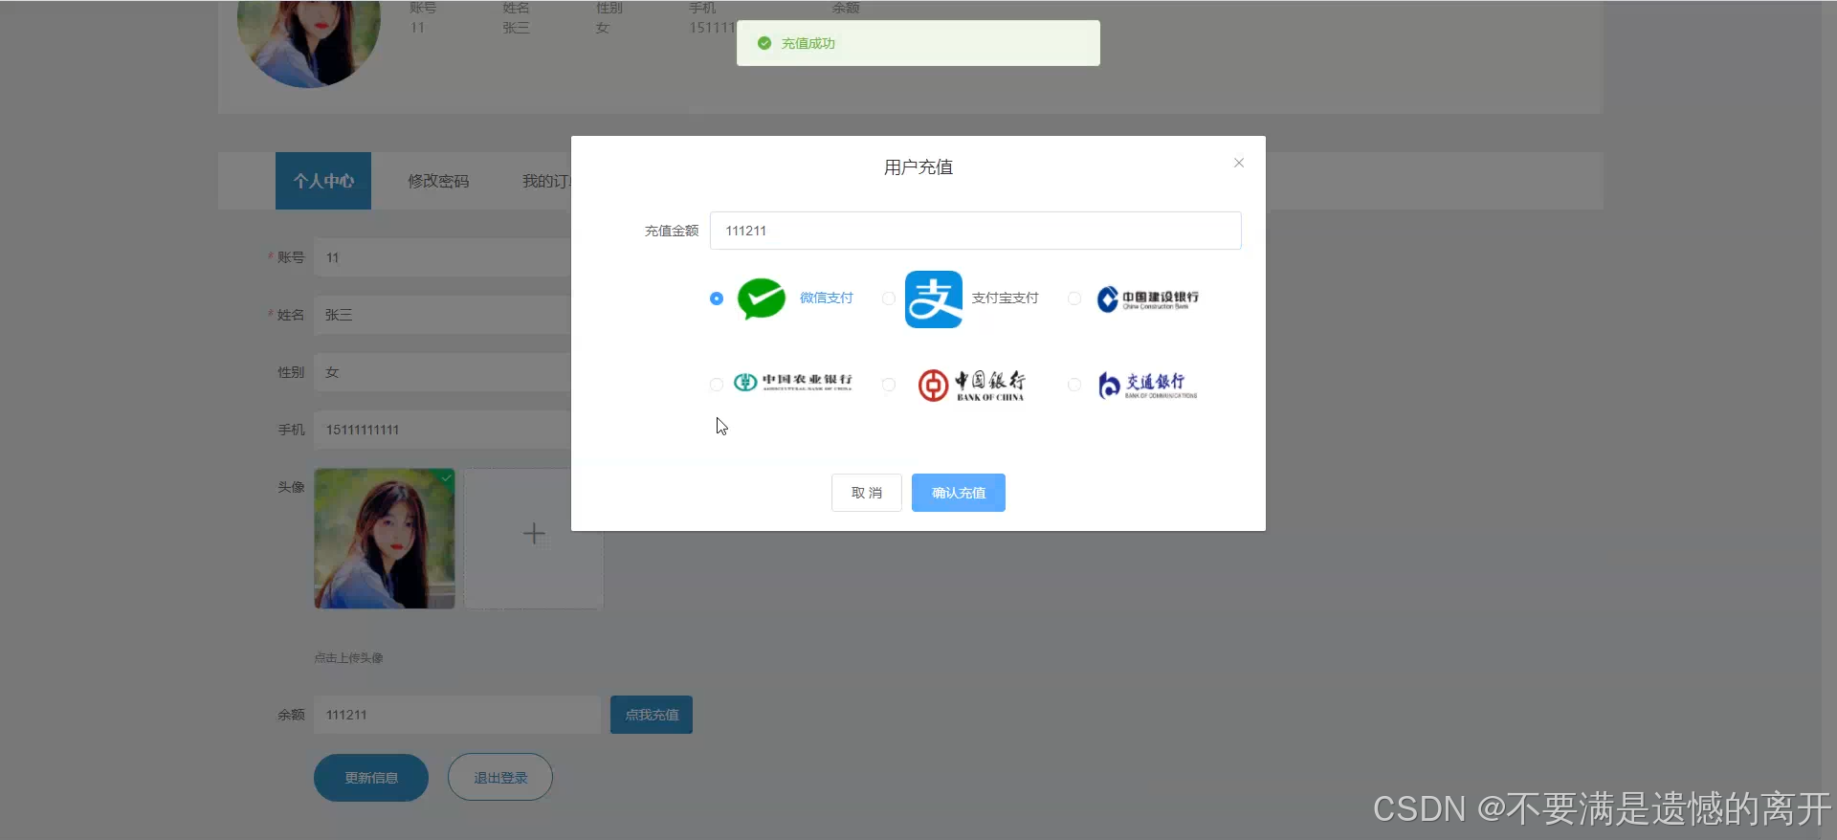
Task: Toggle the 微信支付 radio button
Action: click(717, 298)
